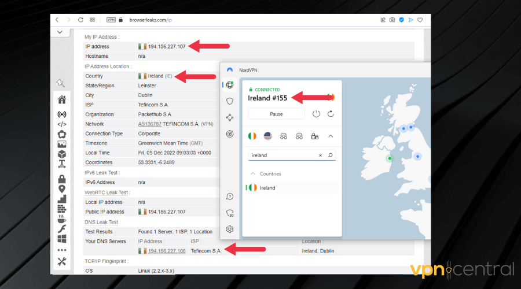Viewport: 521px width, 289px height.
Task: Bookmark page with the heart icon
Action: pos(420,20)
